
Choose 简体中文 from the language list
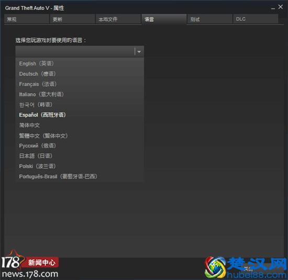tap(80, 125)
